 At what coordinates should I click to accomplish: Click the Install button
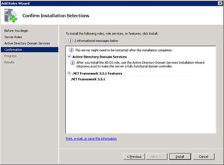pyautogui.click(x=180, y=157)
